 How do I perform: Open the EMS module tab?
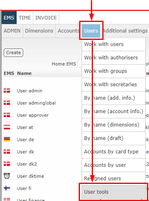[9, 17]
